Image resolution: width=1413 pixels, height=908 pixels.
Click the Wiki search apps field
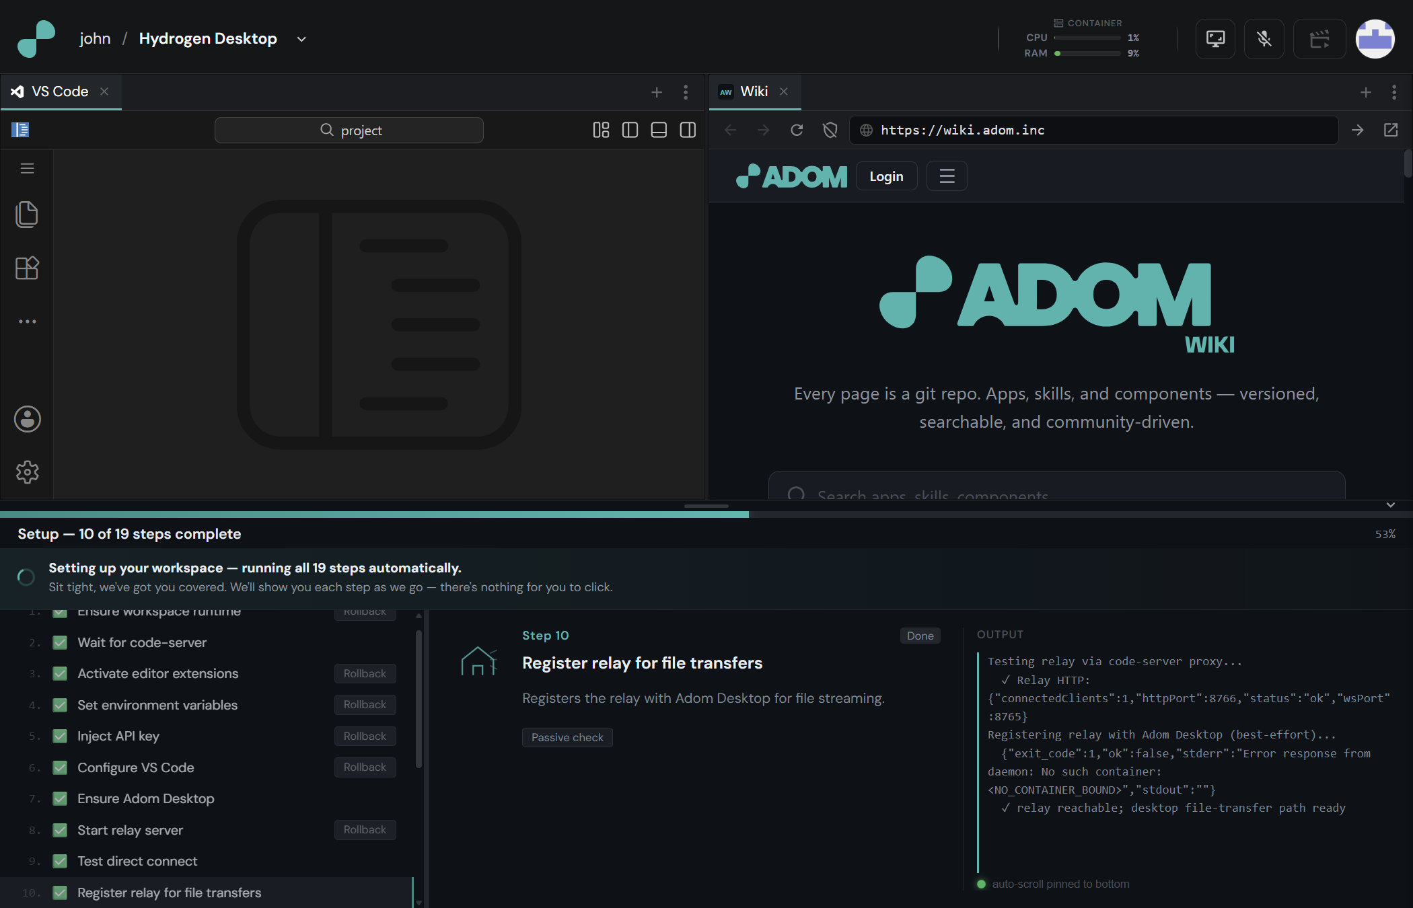click(x=1056, y=486)
